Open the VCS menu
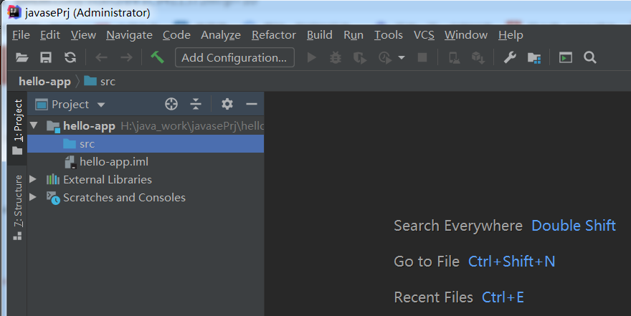This screenshot has height=316, width=631. point(424,35)
